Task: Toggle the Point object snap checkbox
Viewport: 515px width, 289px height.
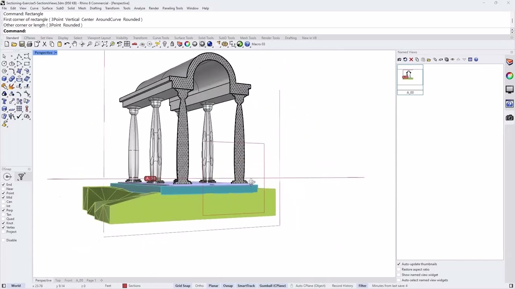Action: (x=3, y=193)
